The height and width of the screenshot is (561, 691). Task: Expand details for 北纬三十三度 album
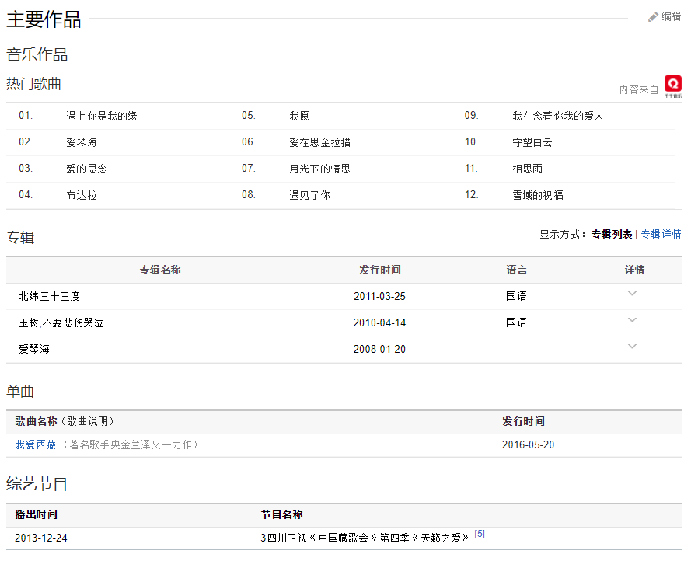pyautogui.click(x=632, y=294)
